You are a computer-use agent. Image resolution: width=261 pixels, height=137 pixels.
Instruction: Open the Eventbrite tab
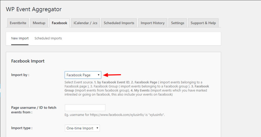(x=18, y=23)
